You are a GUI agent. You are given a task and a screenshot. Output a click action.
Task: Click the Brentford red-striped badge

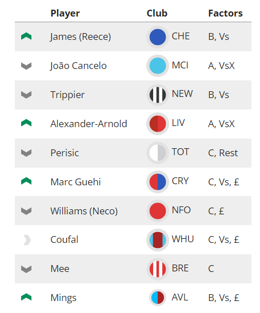pos(158,269)
